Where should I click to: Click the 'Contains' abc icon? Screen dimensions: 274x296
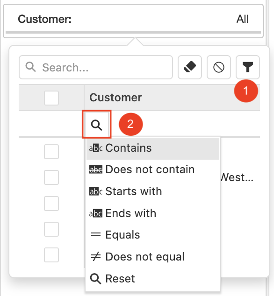coord(96,148)
